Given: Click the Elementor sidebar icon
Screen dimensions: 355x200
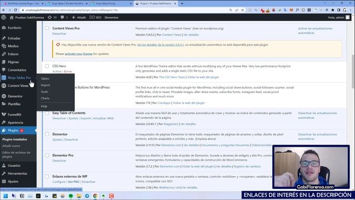Looking at the screenshot, I should point(4,96).
